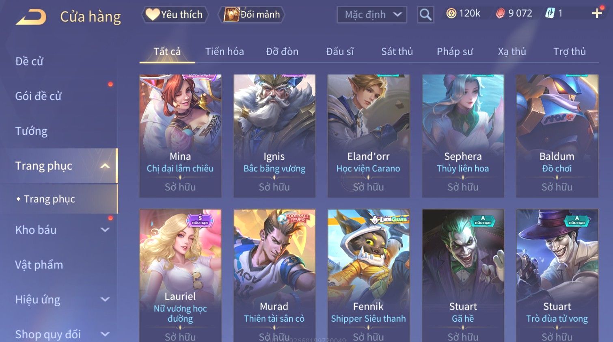
Task: Open Đổi mảnh fragment exchange
Action: (252, 15)
